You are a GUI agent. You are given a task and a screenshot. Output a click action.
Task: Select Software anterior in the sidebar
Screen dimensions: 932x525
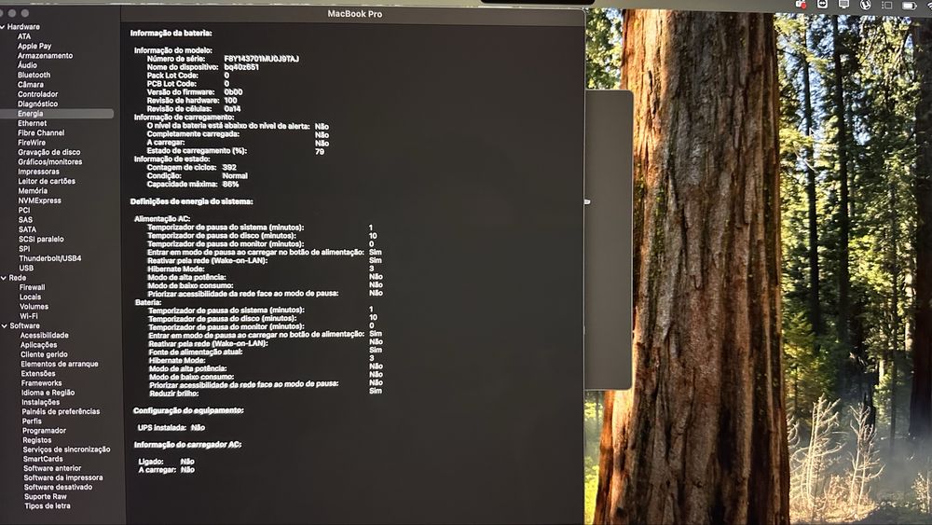point(52,468)
